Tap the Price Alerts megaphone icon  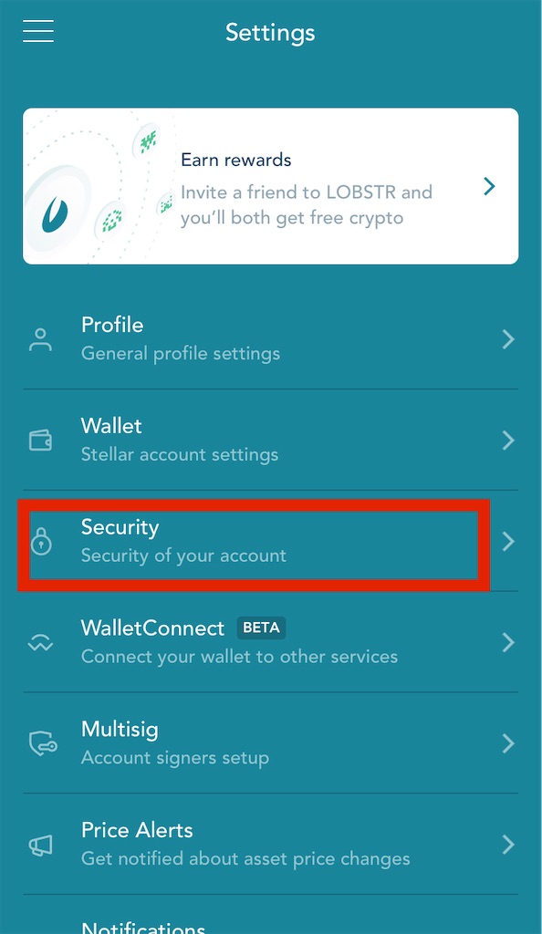pos(41,846)
